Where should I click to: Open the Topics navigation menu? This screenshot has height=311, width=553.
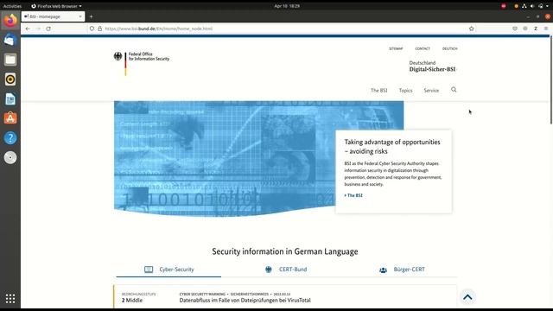405,90
